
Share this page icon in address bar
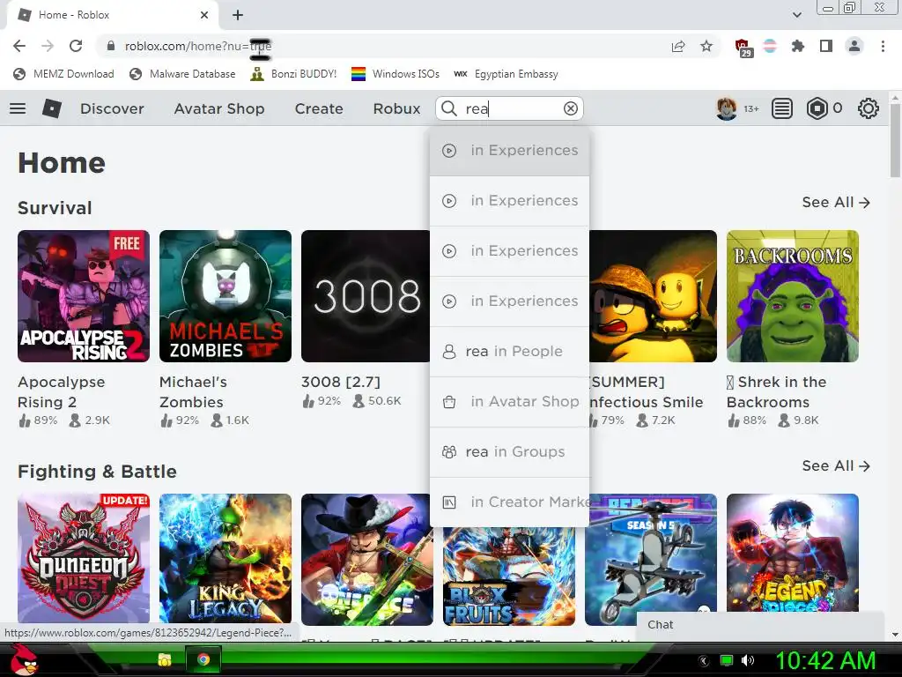[x=678, y=46]
